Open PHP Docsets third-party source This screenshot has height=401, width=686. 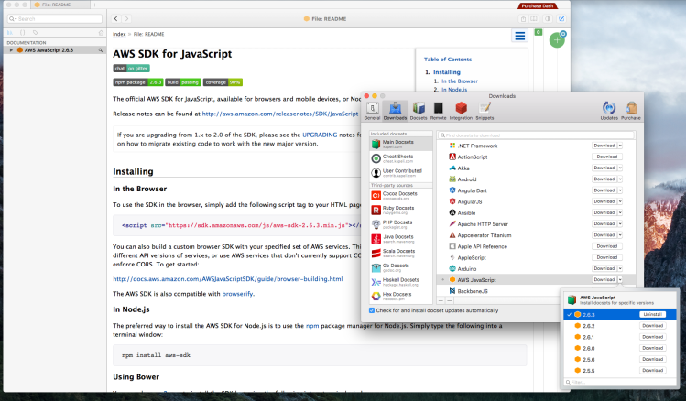401,224
